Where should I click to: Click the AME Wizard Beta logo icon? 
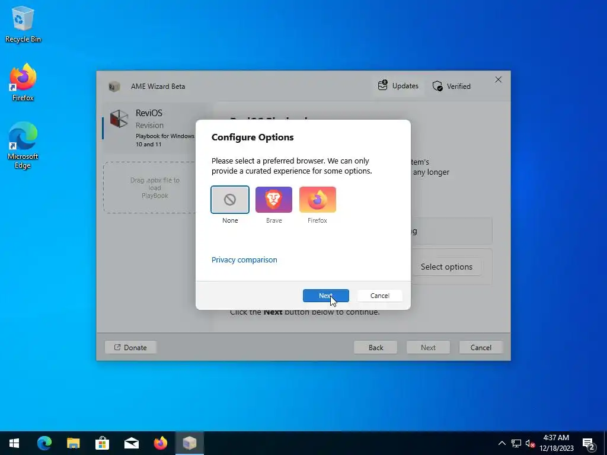114,86
